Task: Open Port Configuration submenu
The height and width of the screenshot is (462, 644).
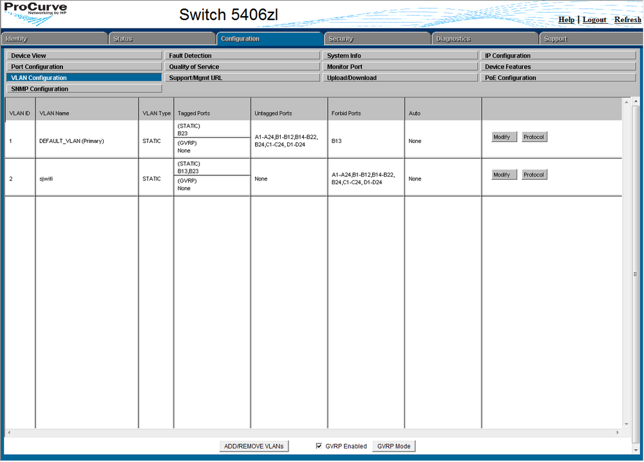Action: pyautogui.click(x=84, y=66)
